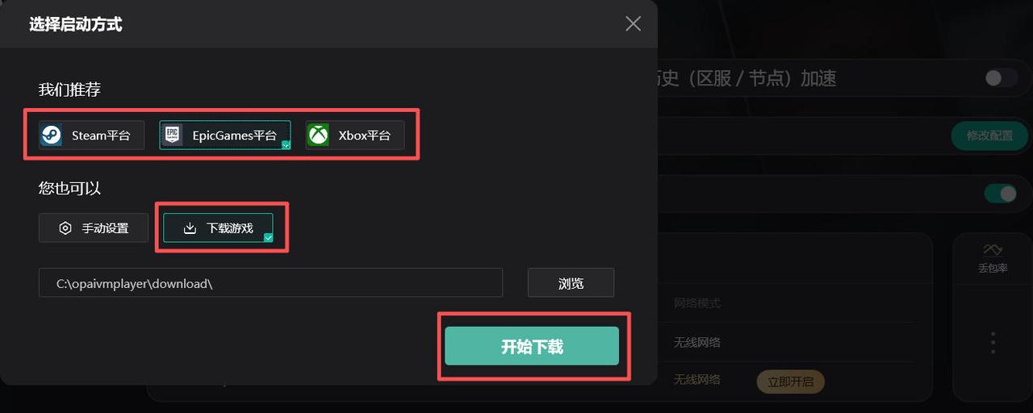Click the green Xbox logo icon
The height and width of the screenshot is (413, 1033).
[x=319, y=136]
